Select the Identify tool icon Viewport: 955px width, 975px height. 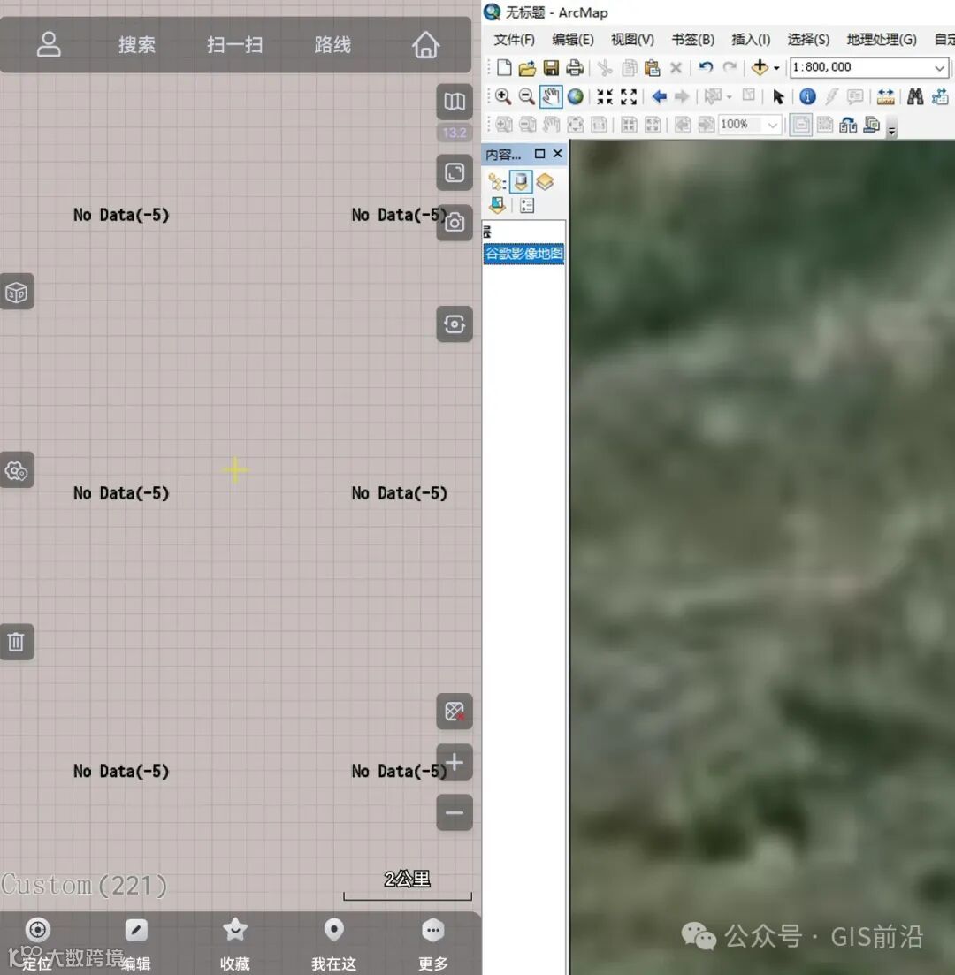coord(807,96)
